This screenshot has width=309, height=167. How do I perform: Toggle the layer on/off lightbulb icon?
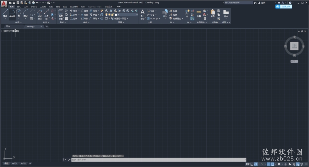pyautogui.click(x=106, y=15)
